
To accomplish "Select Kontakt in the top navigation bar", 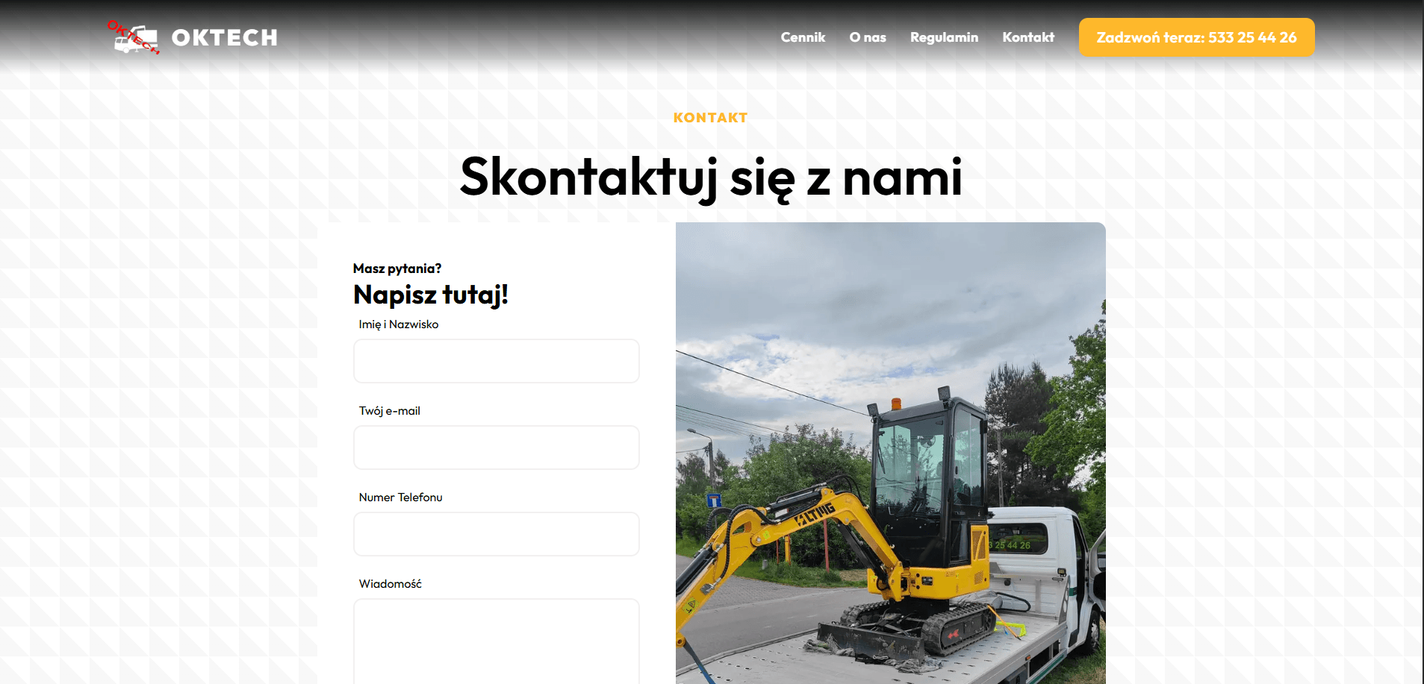I will coord(1027,37).
